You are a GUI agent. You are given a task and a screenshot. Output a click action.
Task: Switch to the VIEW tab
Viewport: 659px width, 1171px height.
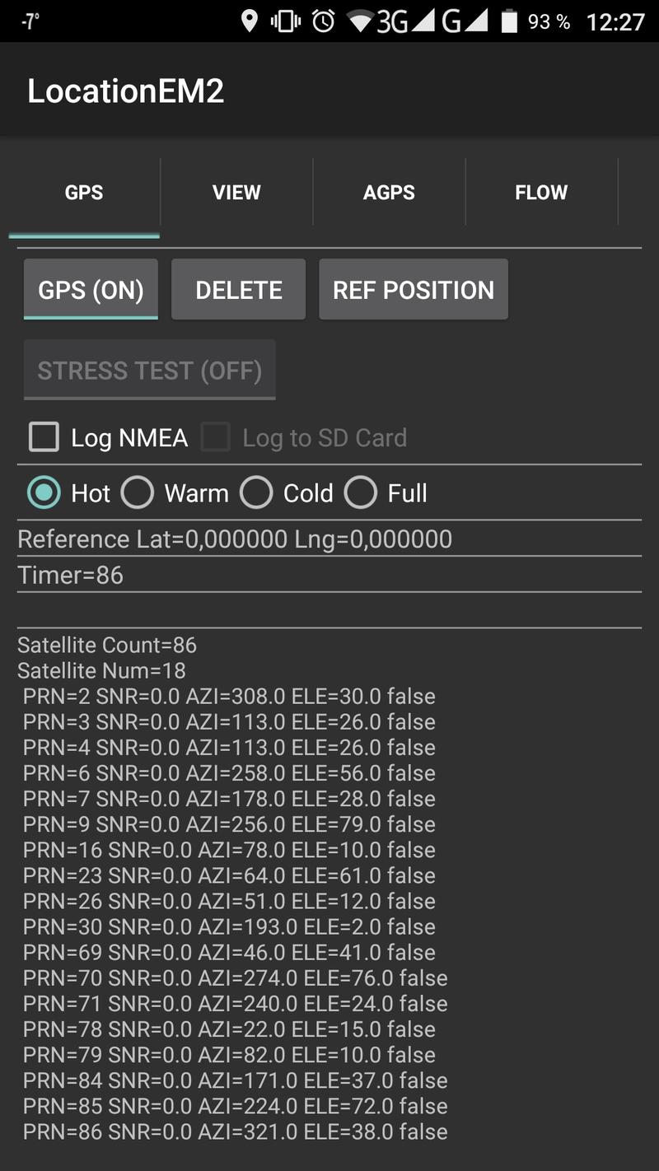pos(236,193)
